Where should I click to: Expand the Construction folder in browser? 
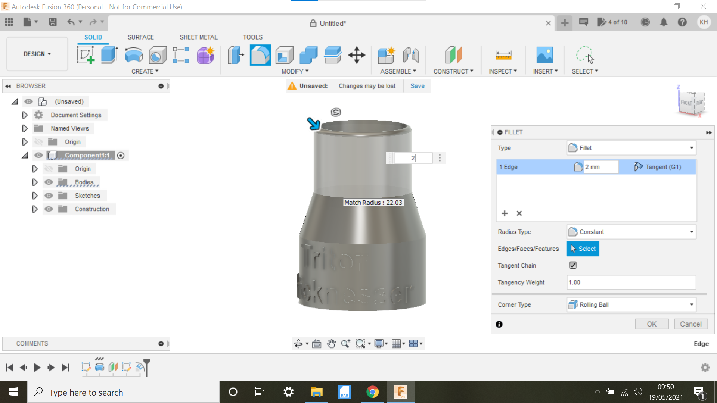coord(35,209)
